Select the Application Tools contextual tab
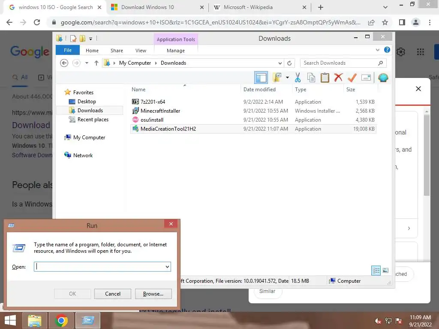Image resolution: width=439 pixels, height=329 pixels. [x=176, y=39]
